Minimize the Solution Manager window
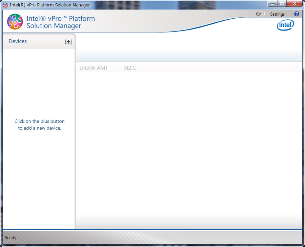The height and width of the screenshot is (247, 305). (x=273, y=4)
